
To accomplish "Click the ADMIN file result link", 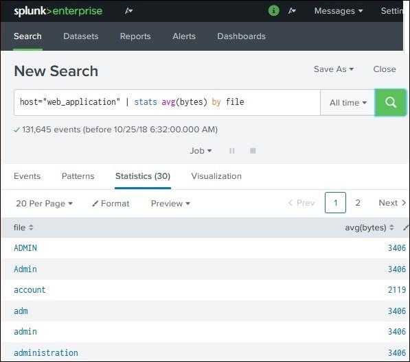I will point(25,248).
